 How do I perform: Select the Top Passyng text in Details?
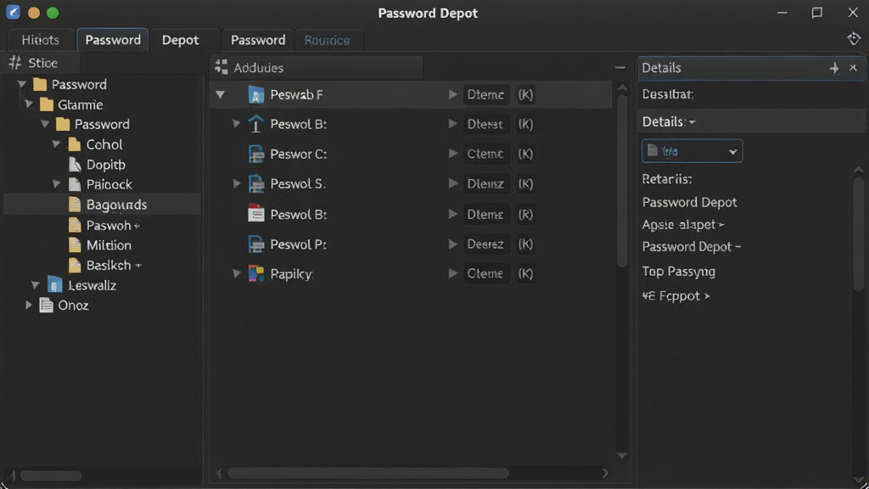point(678,271)
